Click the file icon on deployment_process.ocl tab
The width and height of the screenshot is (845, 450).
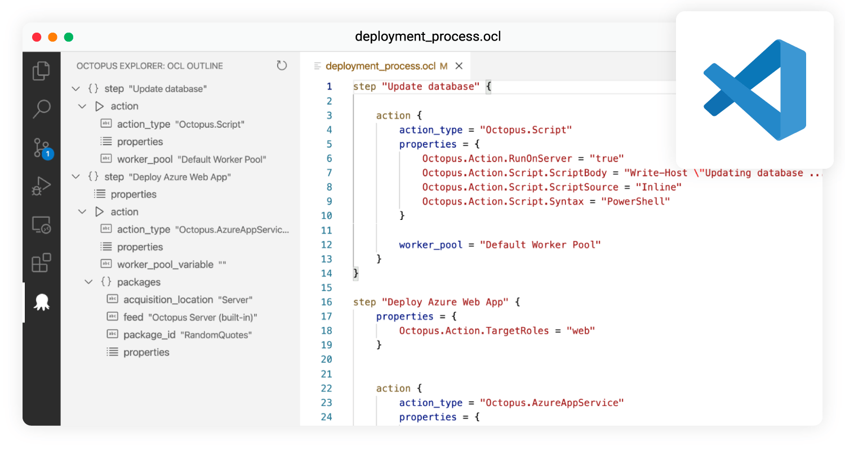tap(317, 66)
